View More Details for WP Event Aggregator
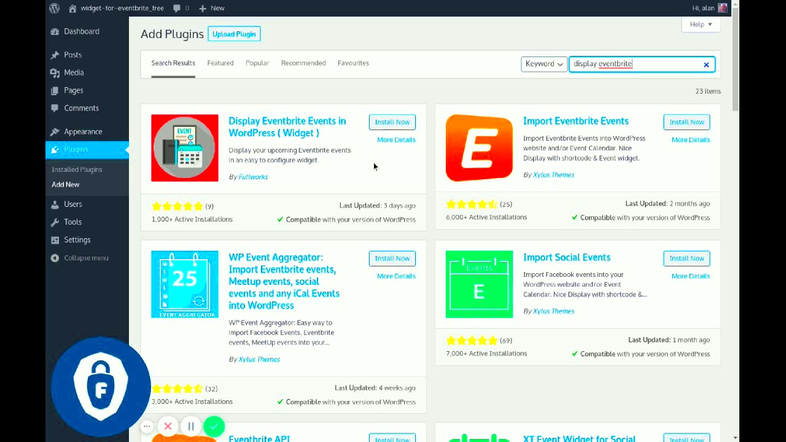The image size is (786, 442). [396, 276]
